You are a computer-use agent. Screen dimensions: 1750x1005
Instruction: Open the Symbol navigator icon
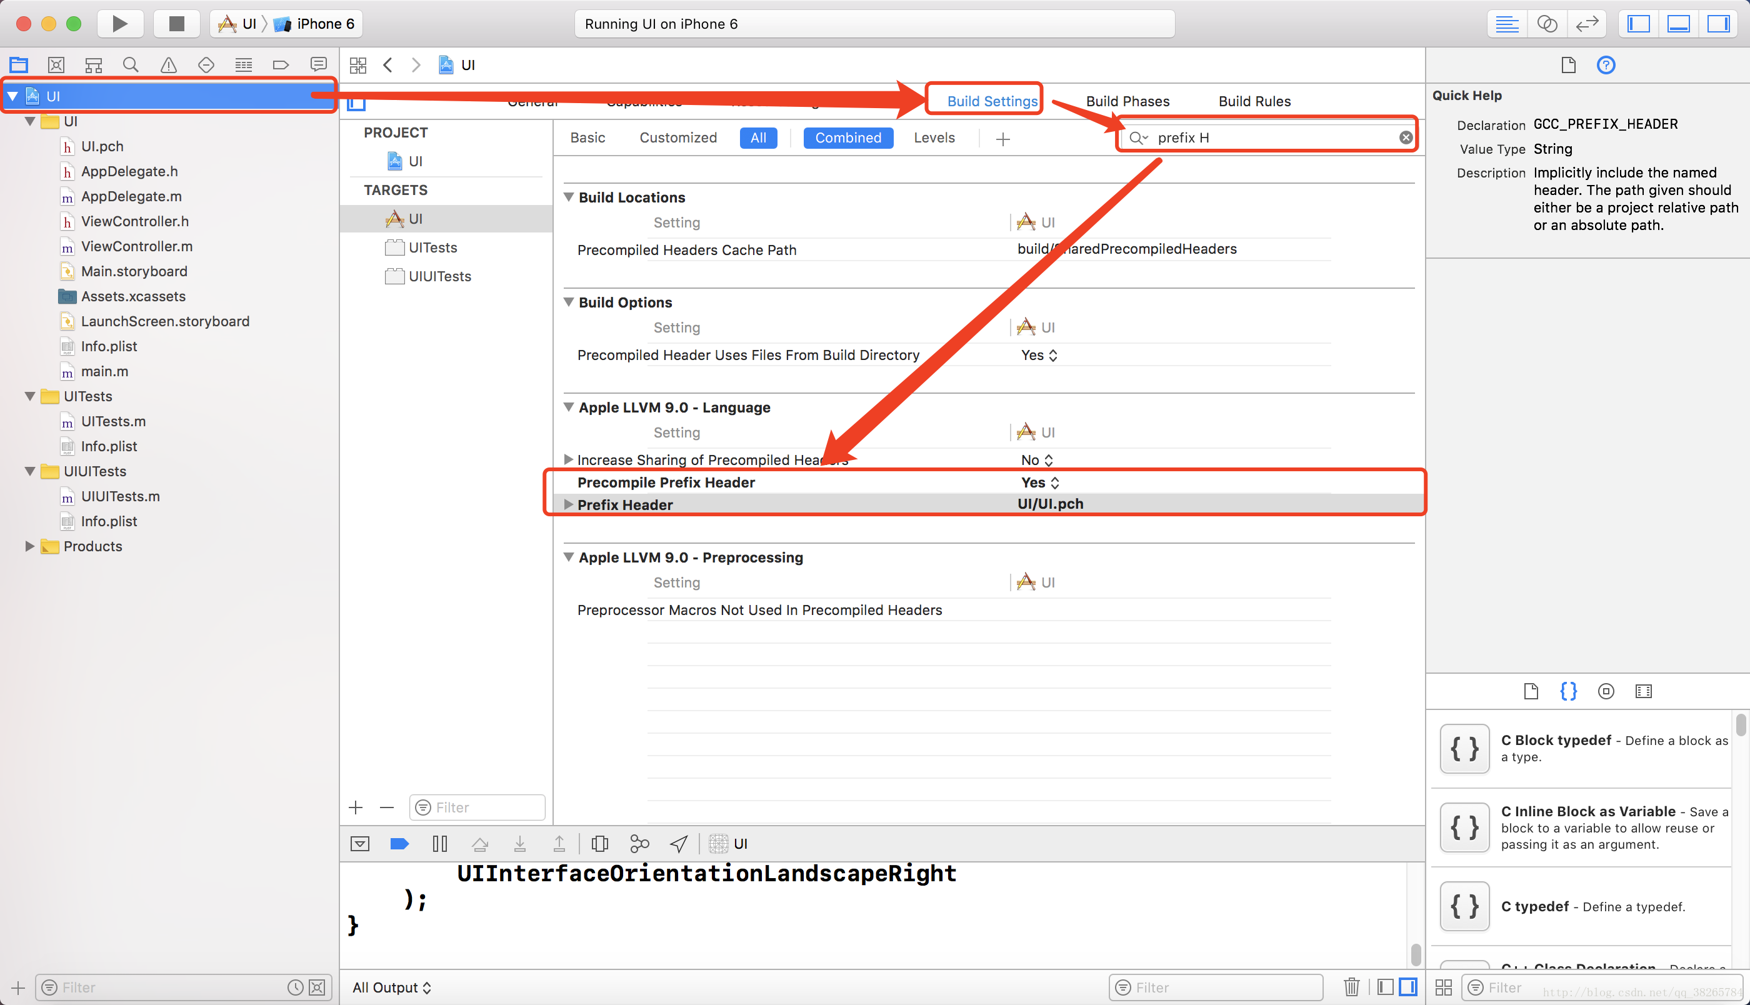click(x=57, y=65)
